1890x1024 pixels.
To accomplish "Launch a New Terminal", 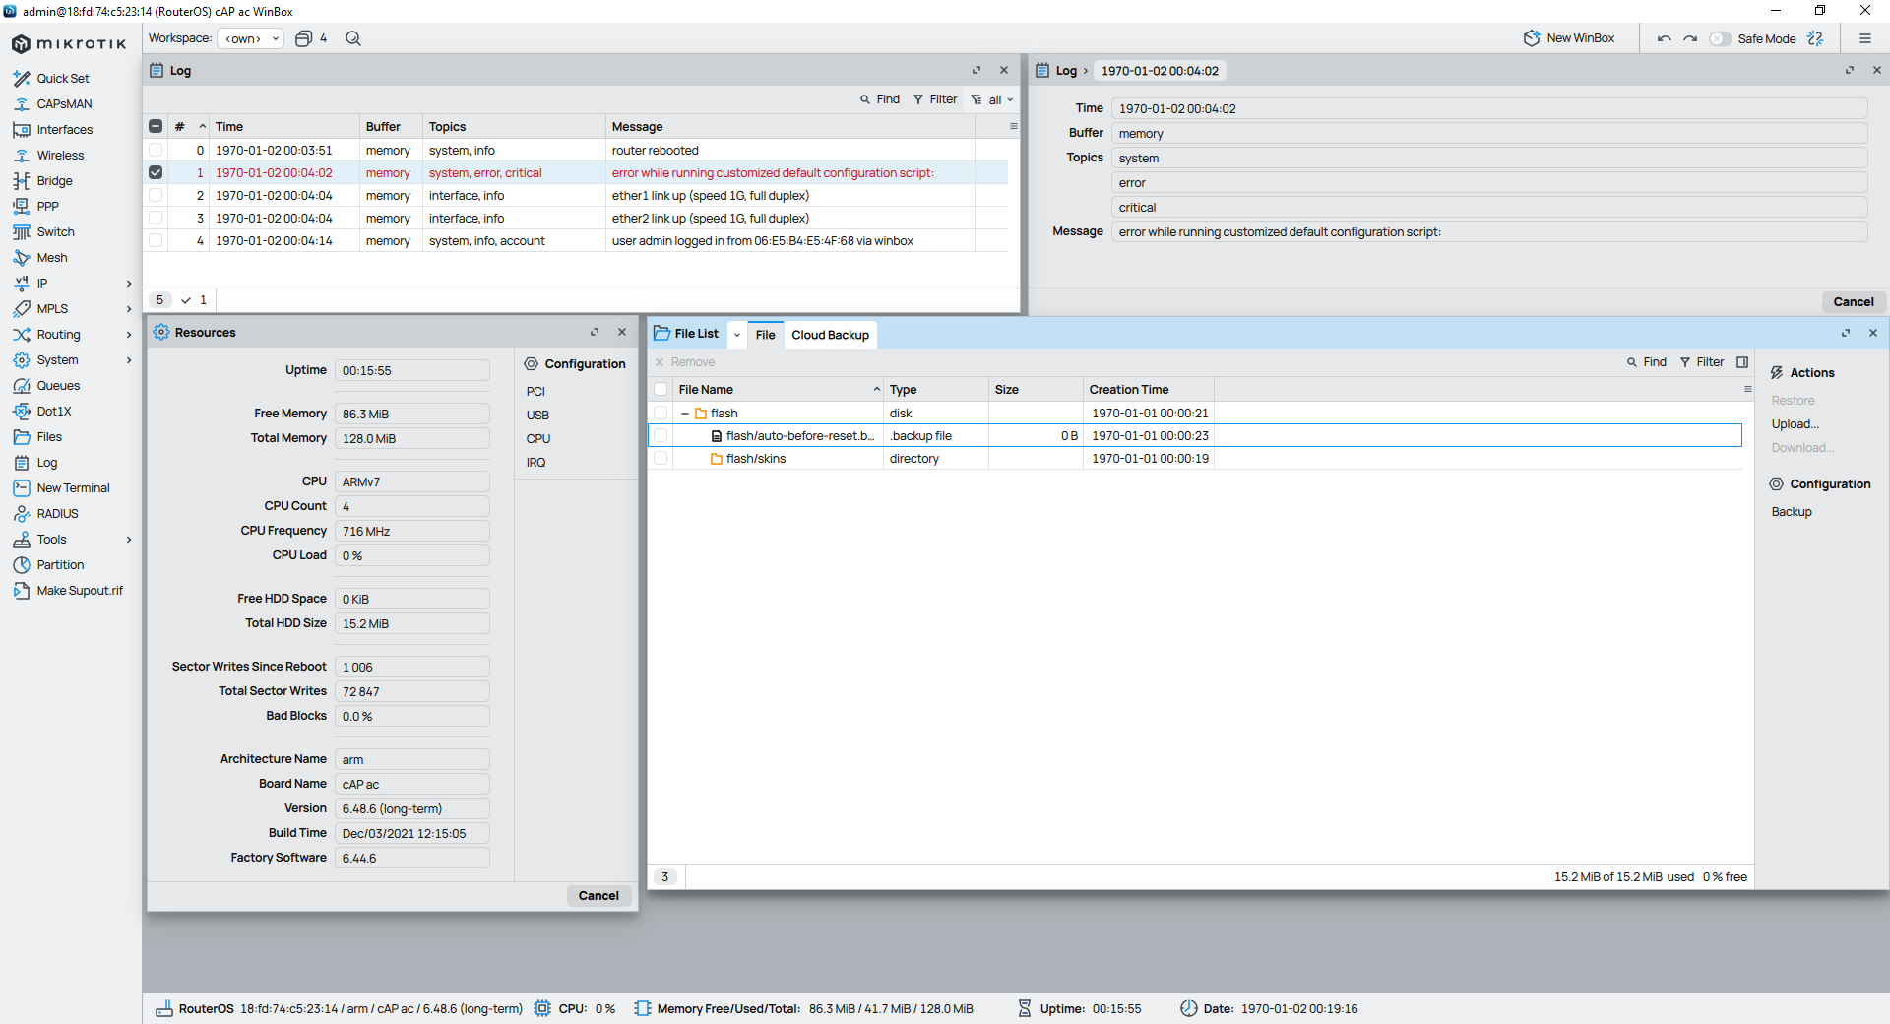I will [72, 487].
